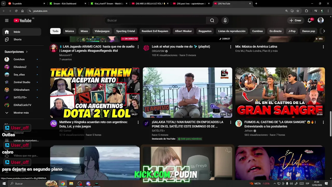The height and width of the screenshot is (187, 332).
Task: Click the AD Gamer channel avatar
Action: [53, 123]
